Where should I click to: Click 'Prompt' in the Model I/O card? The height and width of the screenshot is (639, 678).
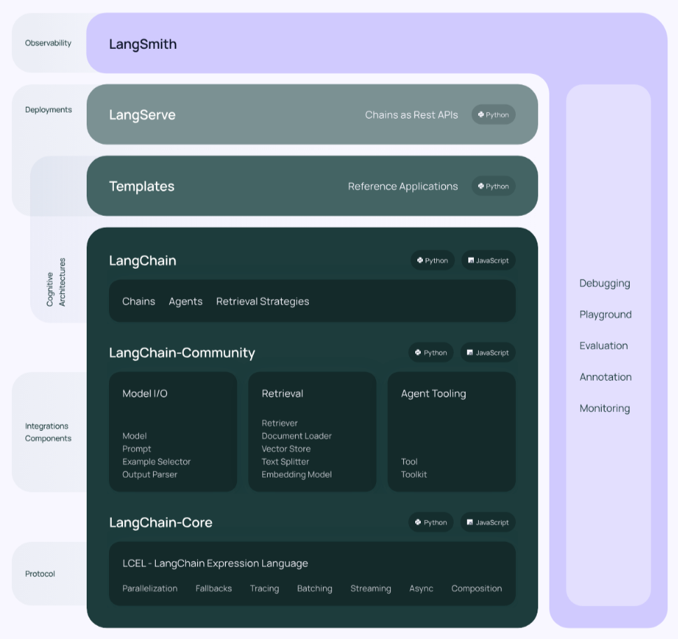(x=136, y=449)
